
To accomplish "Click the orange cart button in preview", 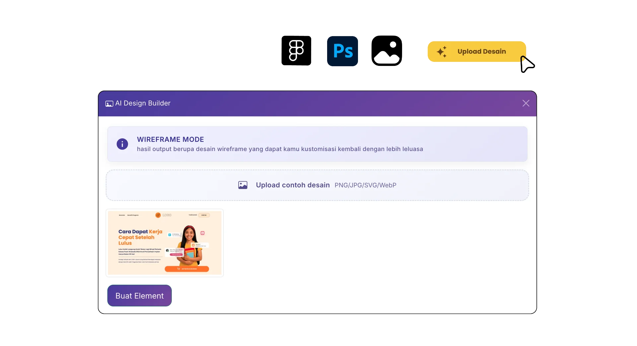I will (187, 269).
